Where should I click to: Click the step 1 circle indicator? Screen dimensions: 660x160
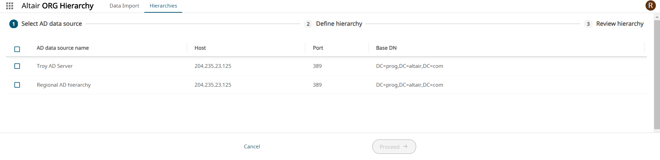(13, 24)
